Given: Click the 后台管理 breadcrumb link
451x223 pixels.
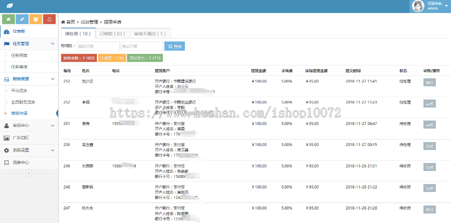Looking at the screenshot, I should pyautogui.click(x=89, y=22).
